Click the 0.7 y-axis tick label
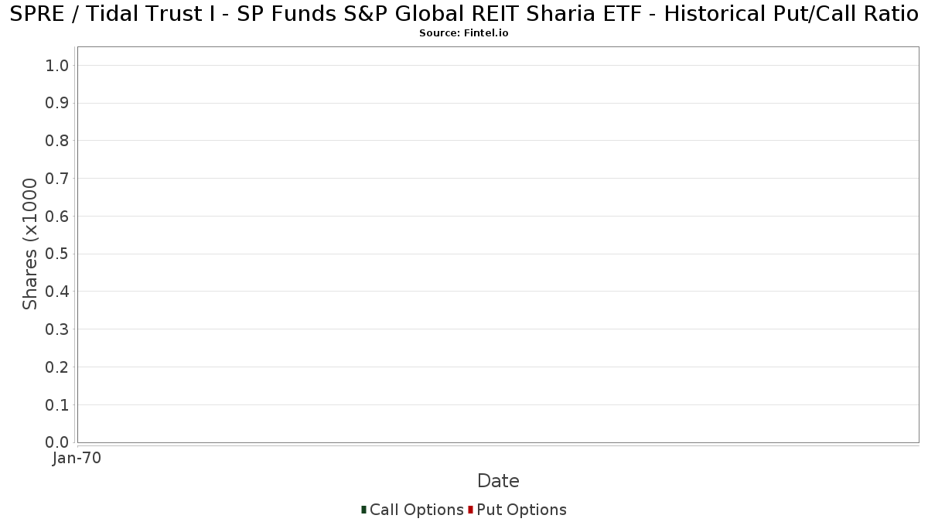This screenshot has height=522, width=928. [58, 179]
